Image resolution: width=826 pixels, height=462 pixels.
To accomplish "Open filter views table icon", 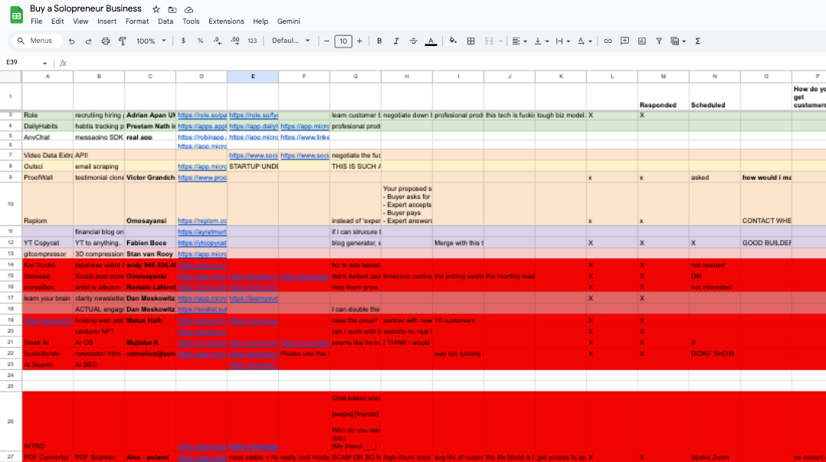I will [677, 41].
